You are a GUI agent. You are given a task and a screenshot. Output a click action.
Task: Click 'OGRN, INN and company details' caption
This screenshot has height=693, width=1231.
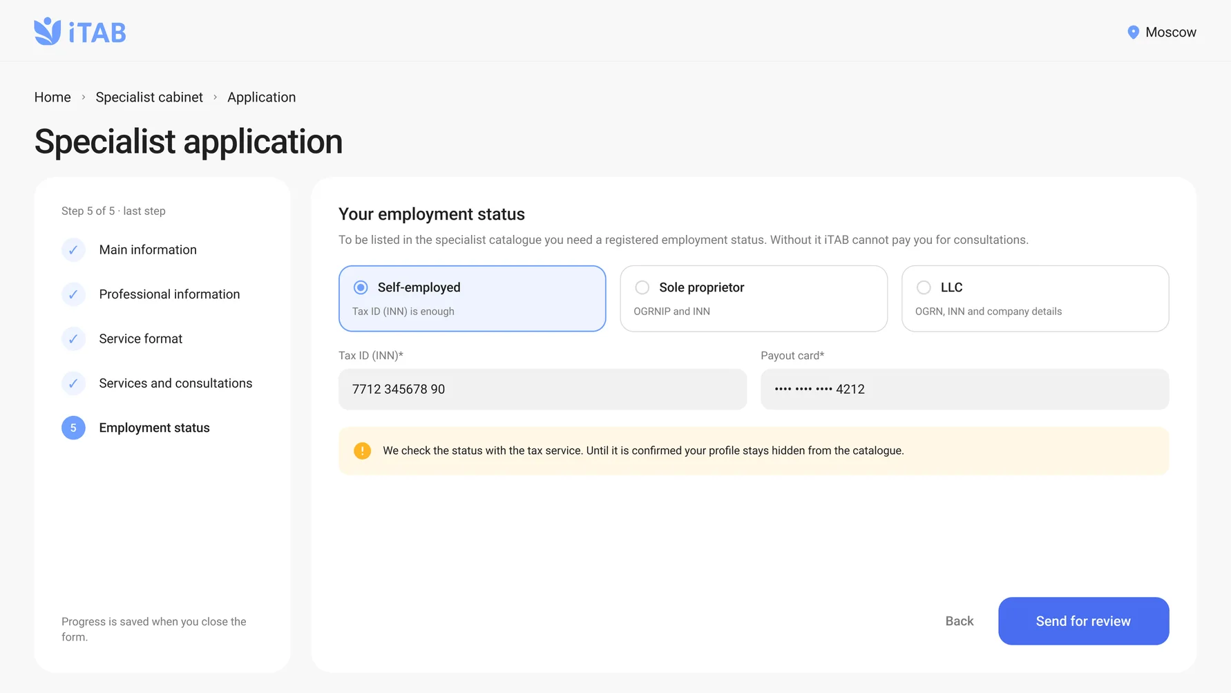(x=989, y=312)
